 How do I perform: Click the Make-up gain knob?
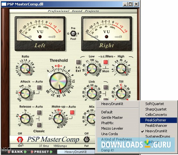point(58,119)
